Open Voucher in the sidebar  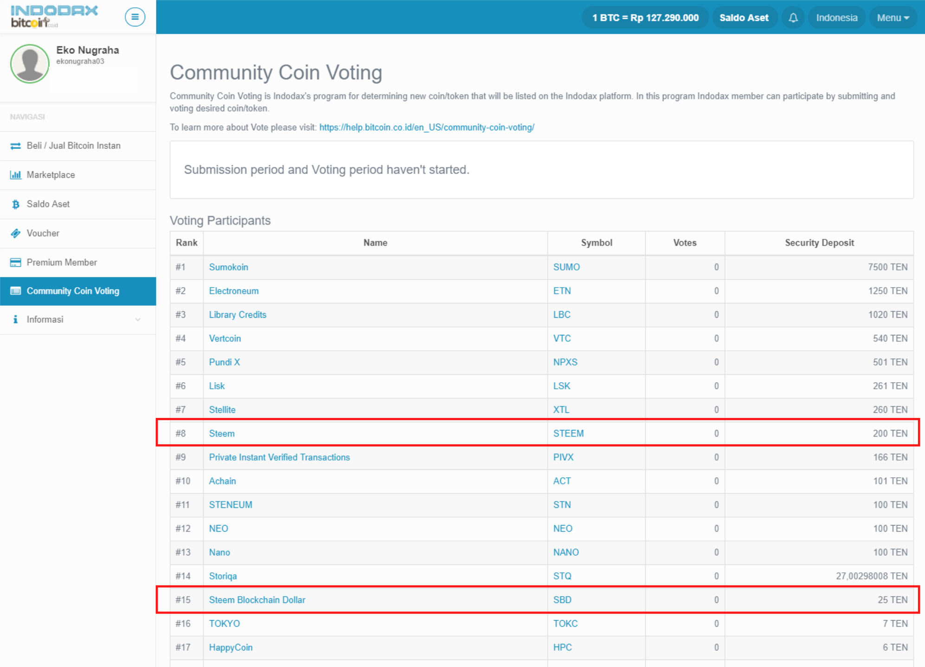tap(78, 233)
